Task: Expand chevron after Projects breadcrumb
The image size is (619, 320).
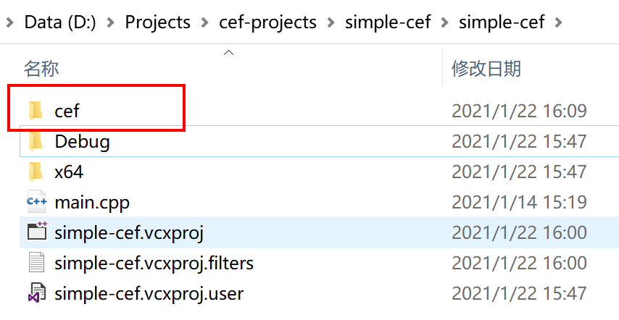Action: click(204, 22)
